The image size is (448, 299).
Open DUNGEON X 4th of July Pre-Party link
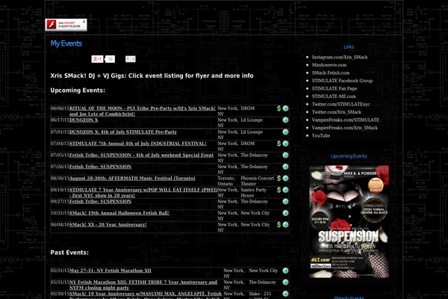123,132
